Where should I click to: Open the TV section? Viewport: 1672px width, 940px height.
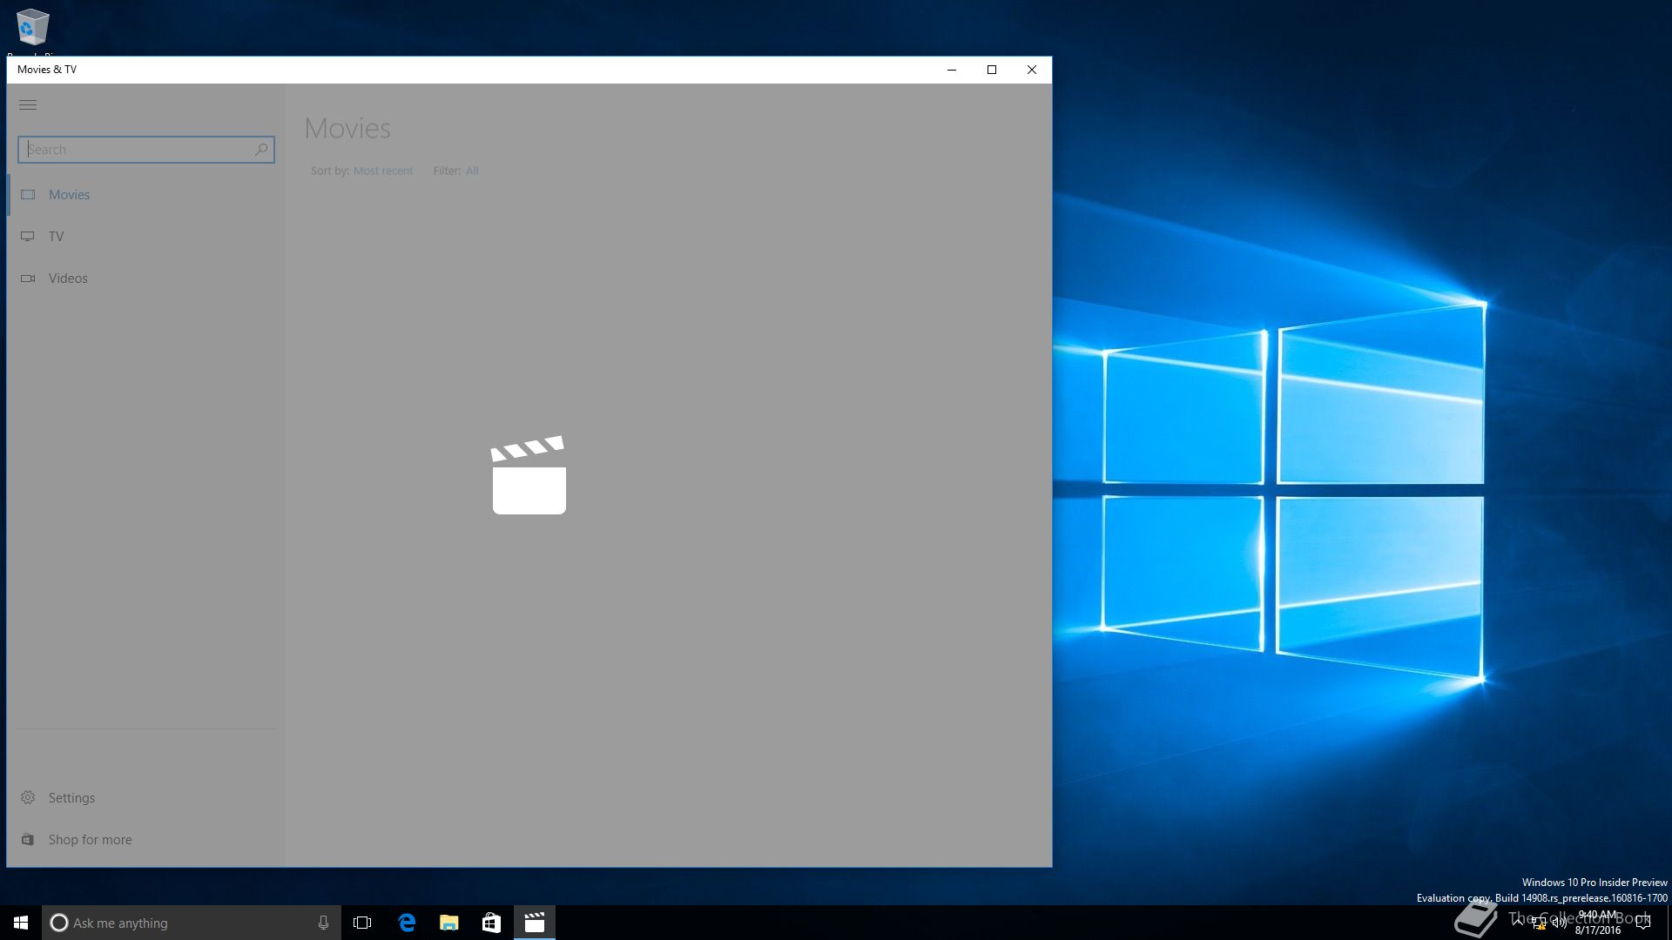146,237
